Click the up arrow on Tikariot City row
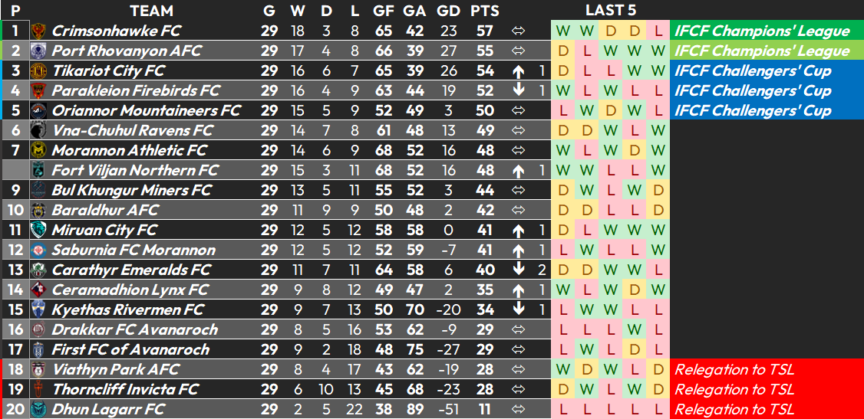The width and height of the screenshot is (864, 419). point(518,71)
